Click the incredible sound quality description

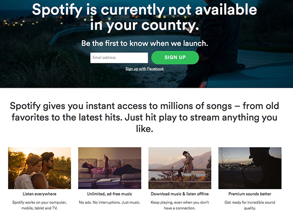click(x=250, y=205)
